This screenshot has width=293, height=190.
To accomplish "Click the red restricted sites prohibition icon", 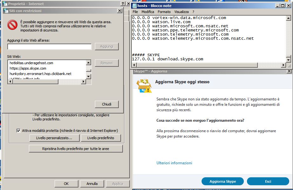I will point(12,25).
